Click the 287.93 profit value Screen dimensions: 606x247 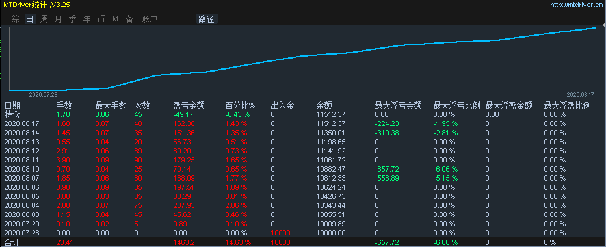pyautogui.click(x=184, y=205)
